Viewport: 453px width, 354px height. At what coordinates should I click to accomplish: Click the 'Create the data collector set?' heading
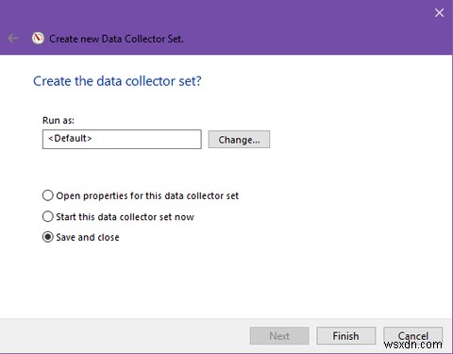coord(117,81)
